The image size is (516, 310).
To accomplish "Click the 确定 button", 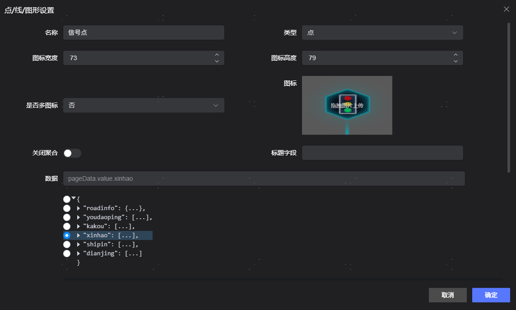I will [x=491, y=295].
